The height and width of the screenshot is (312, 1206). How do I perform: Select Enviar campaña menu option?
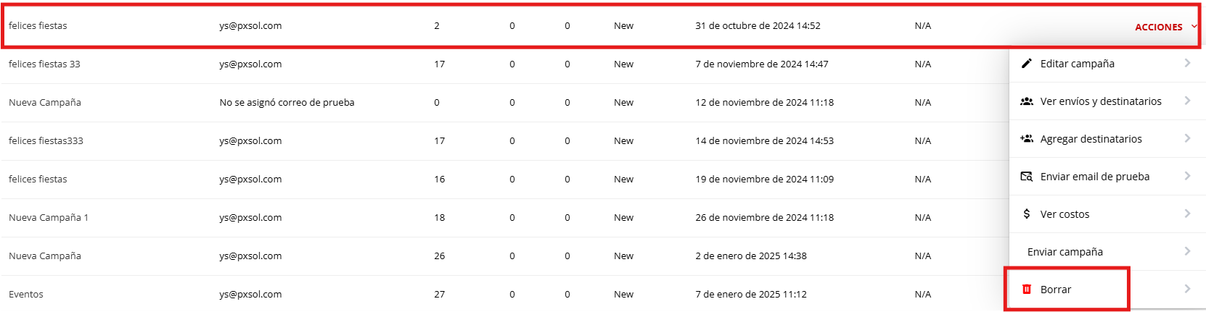pyautogui.click(x=1065, y=252)
